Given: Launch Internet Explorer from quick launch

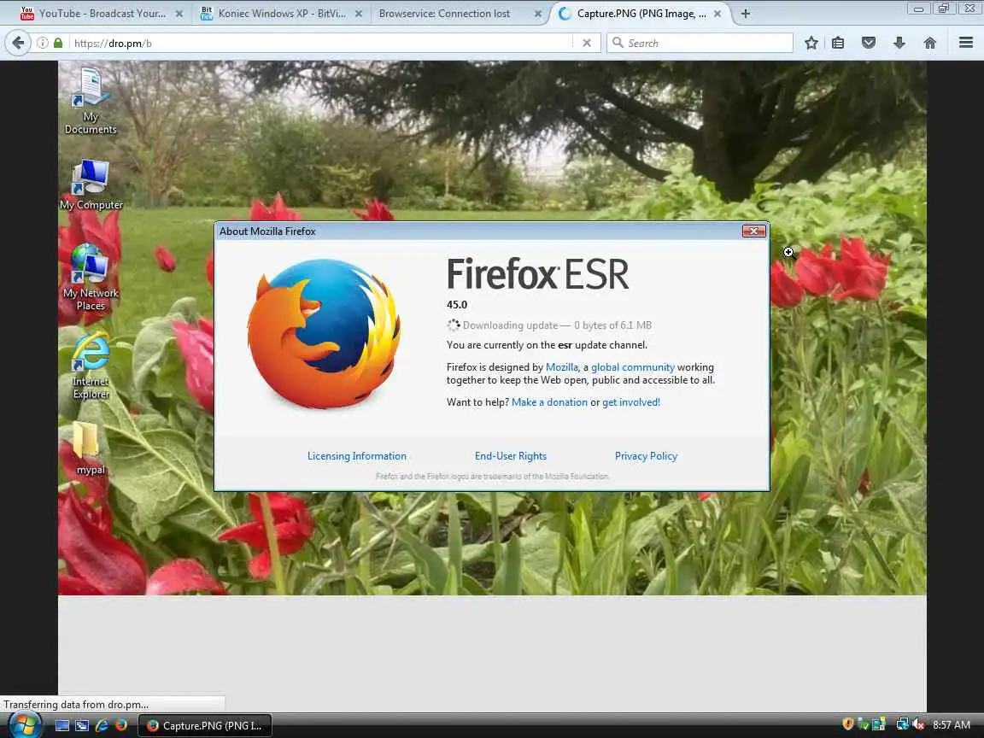Looking at the screenshot, I should (102, 725).
